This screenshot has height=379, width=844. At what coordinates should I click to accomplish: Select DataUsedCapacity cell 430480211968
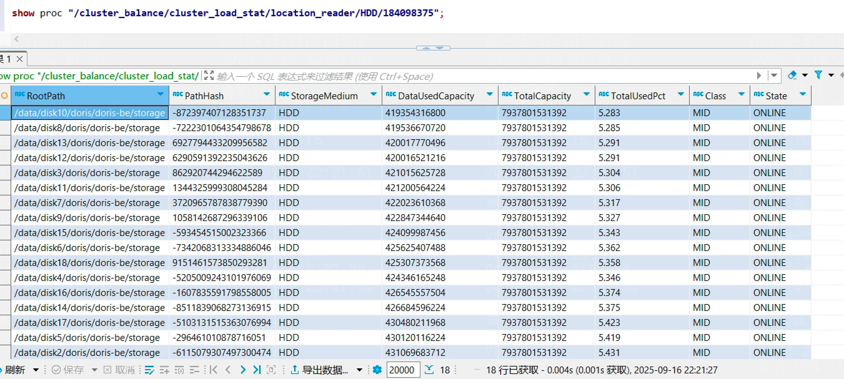coord(440,323)
